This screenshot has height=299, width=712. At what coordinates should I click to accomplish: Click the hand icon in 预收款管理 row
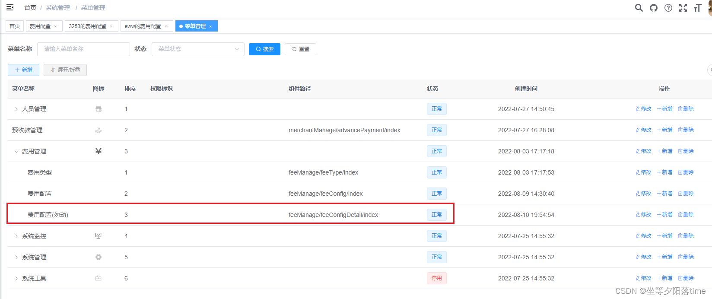[x=99, y=130]
